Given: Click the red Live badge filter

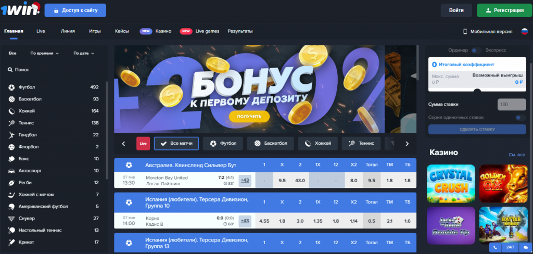Looking at the screenshot, I should click(143, 144).
